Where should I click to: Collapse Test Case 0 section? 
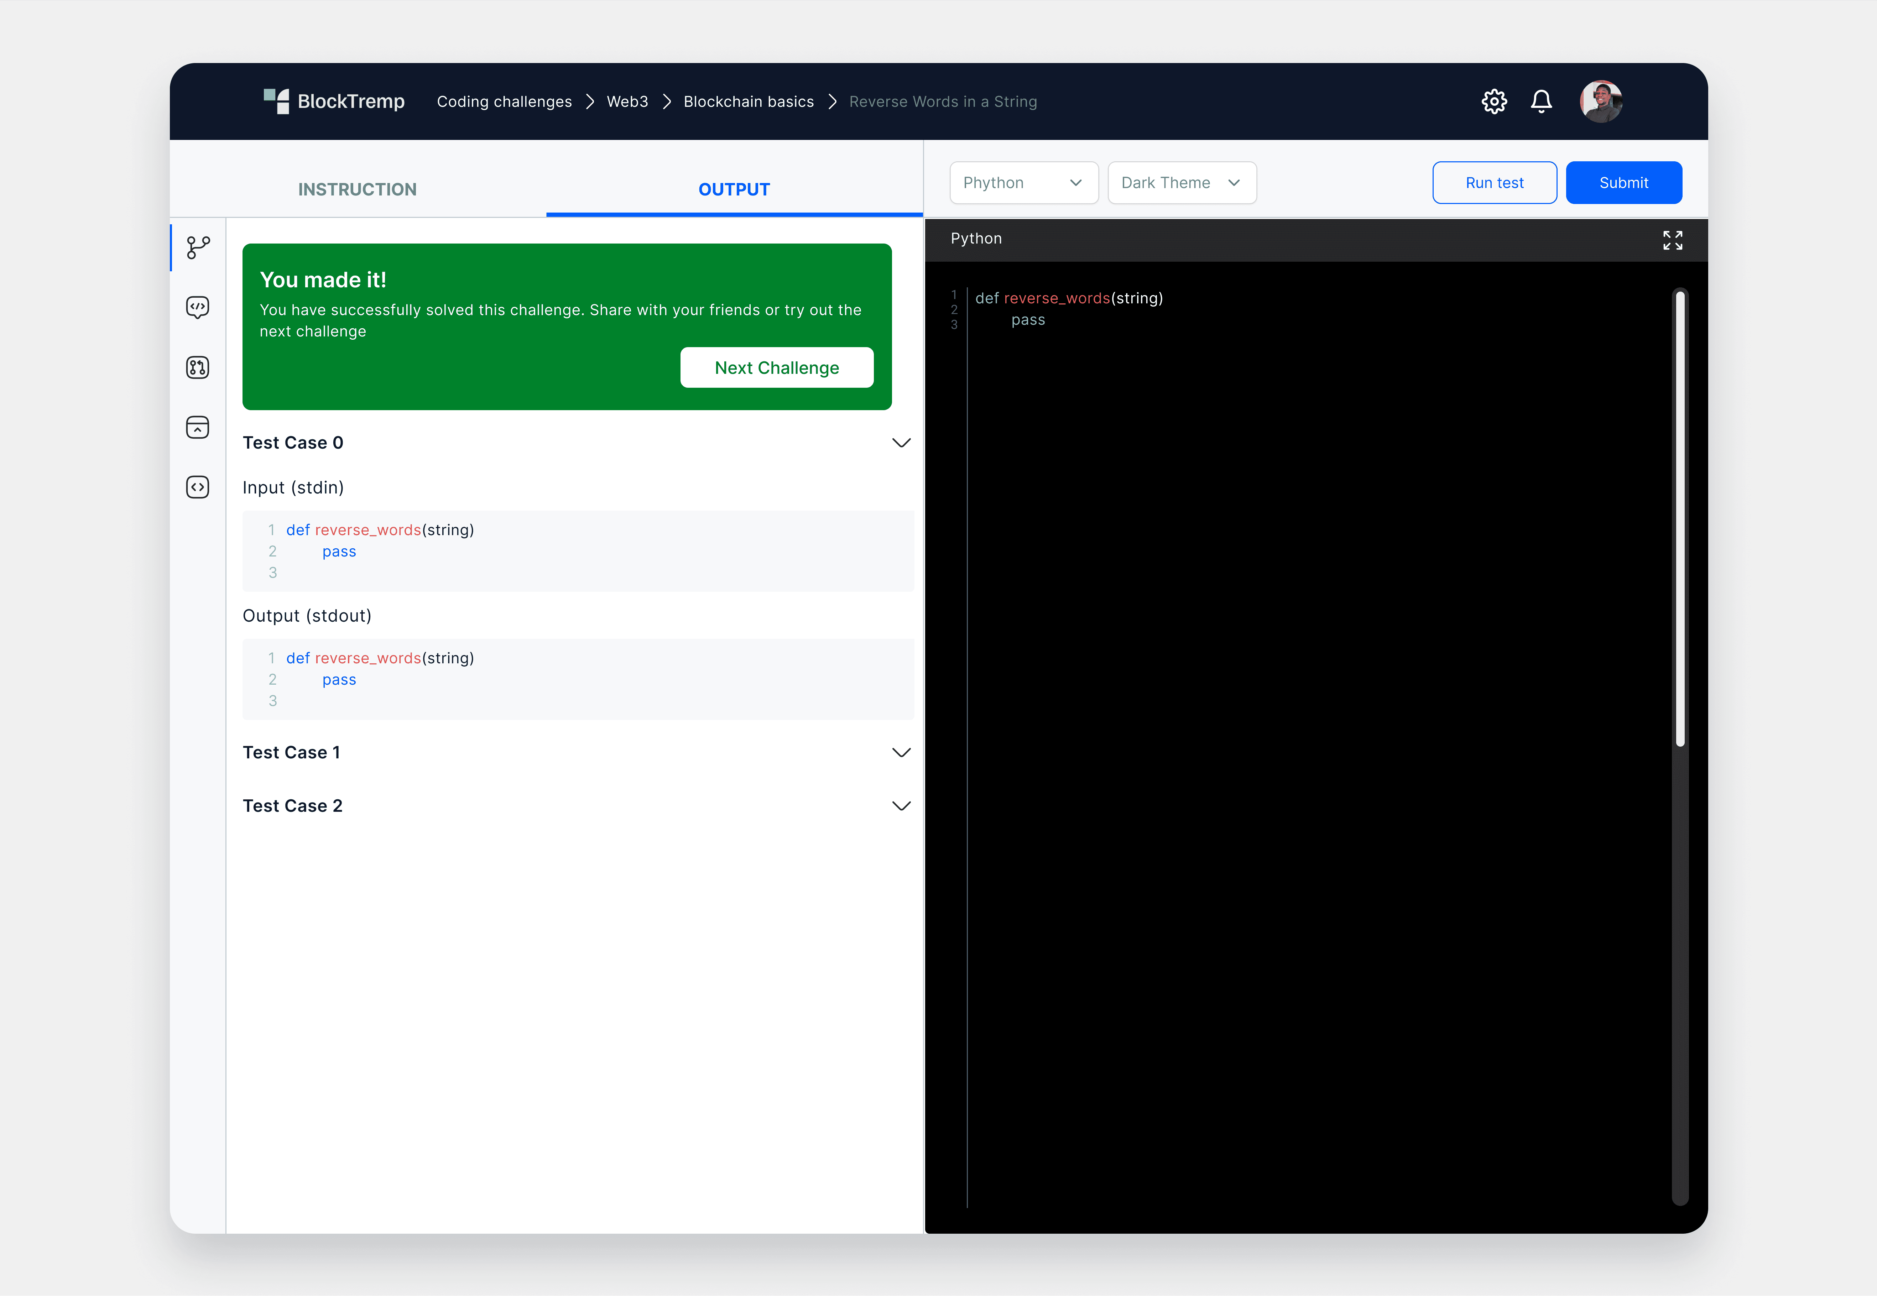(901, 443)
